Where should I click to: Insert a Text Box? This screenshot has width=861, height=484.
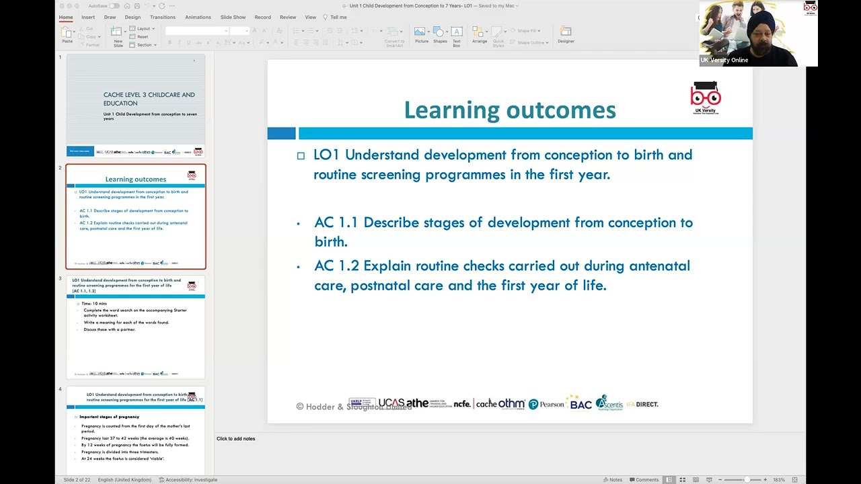pyautogui.click(x=457, y=36)
